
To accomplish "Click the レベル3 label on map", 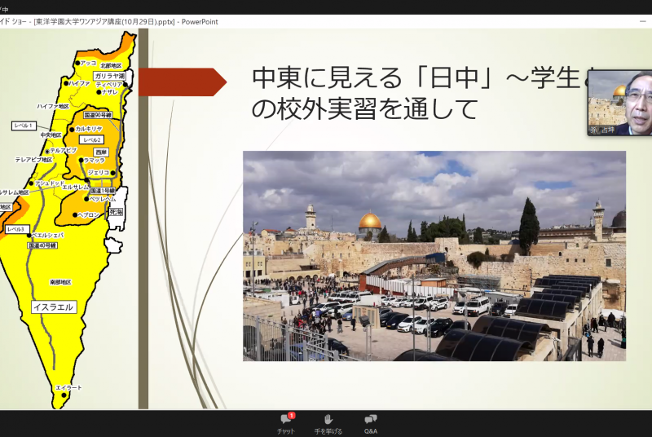I will [x=17, y=229].
